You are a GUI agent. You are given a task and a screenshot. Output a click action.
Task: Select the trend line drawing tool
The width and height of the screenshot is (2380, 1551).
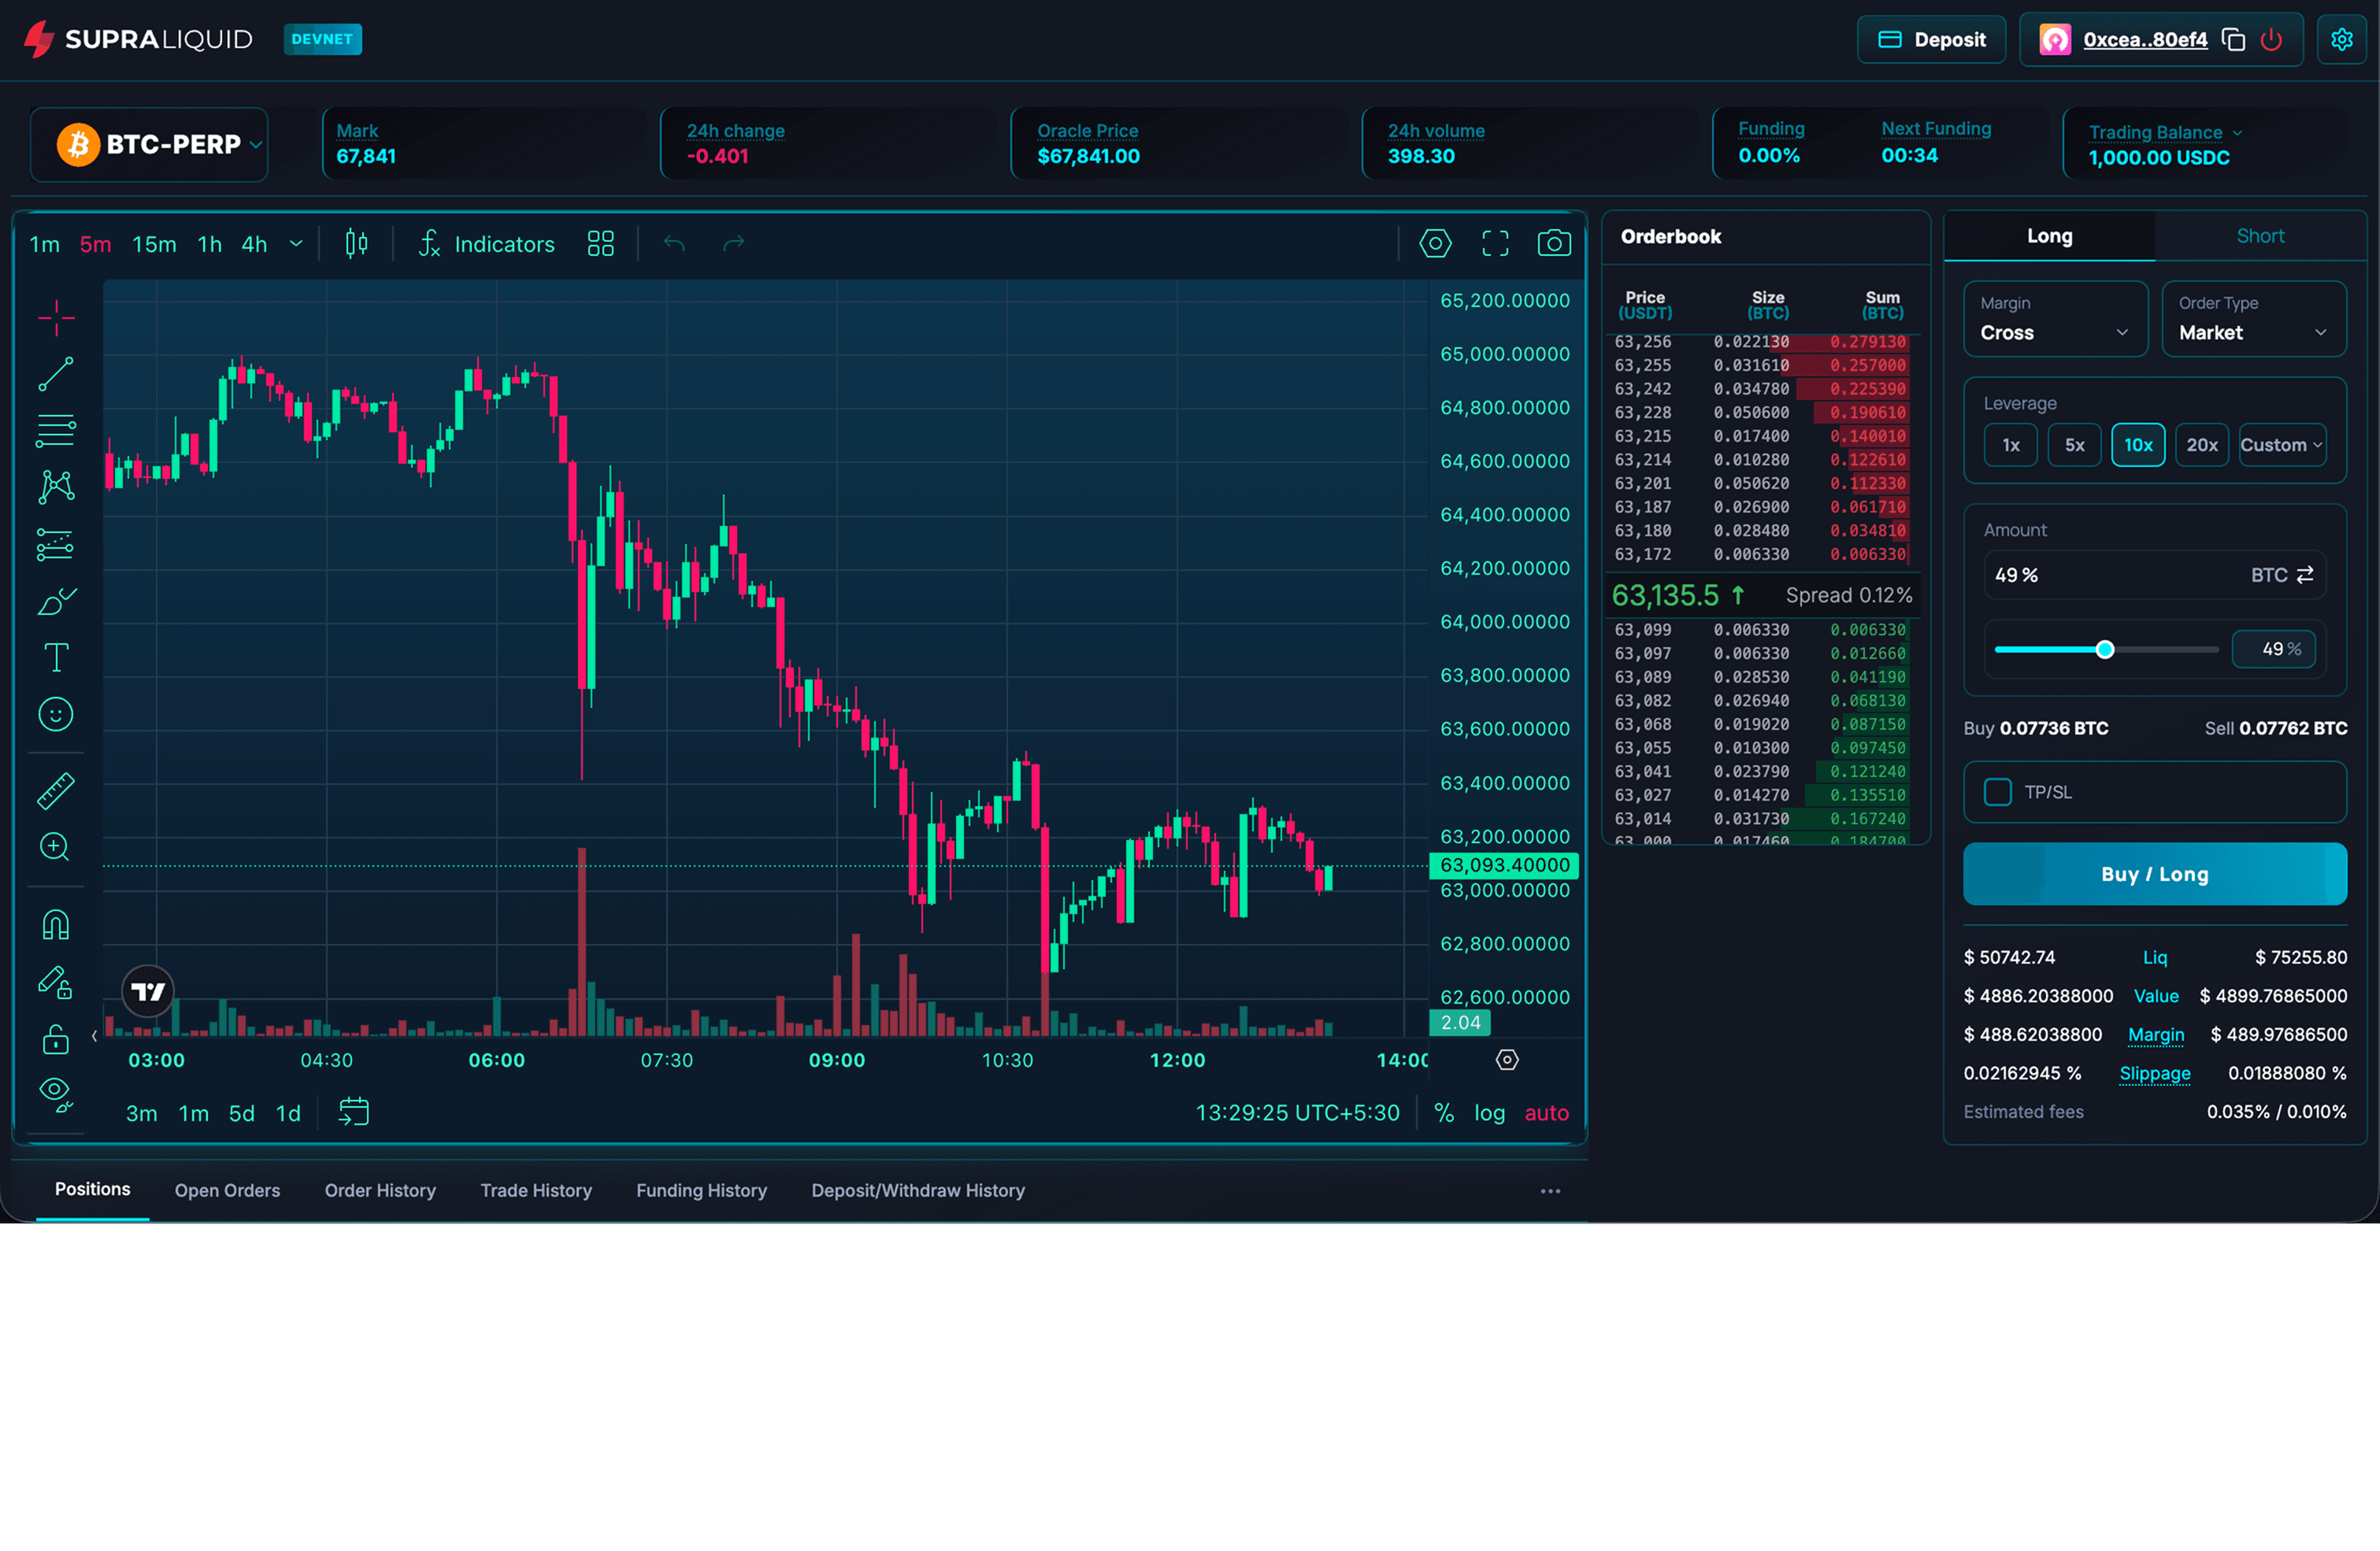point(55,375)
